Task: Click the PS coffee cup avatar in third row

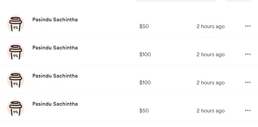Action: [x=16, y=80]
